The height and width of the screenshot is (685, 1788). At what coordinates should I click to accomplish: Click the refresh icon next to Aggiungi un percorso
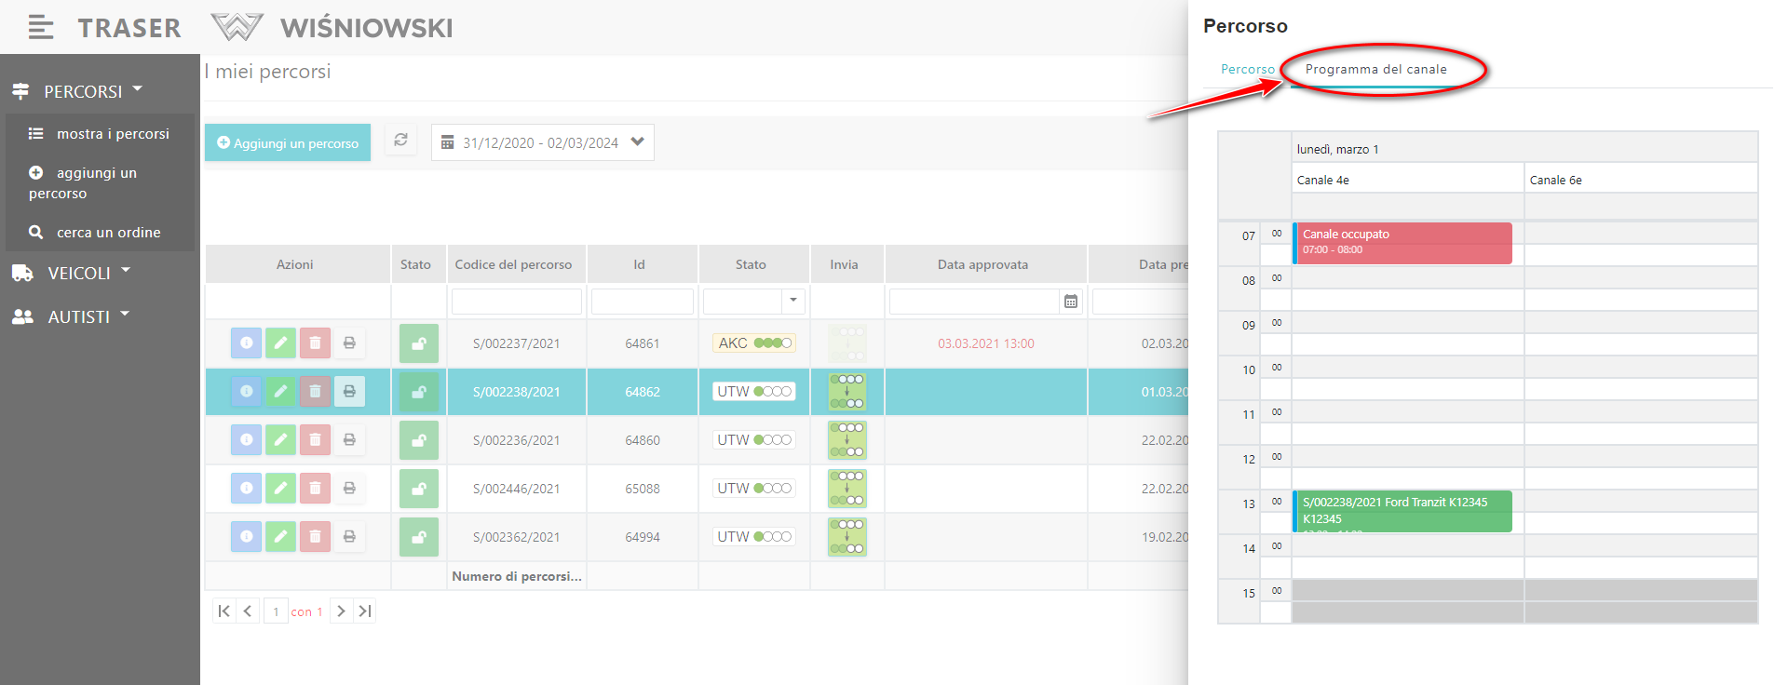400,141
